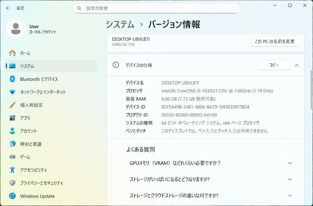The width and height of the screenshot is (313, 206).
Task: Click the システム breadcrumb link
Action: click(120, 25)
